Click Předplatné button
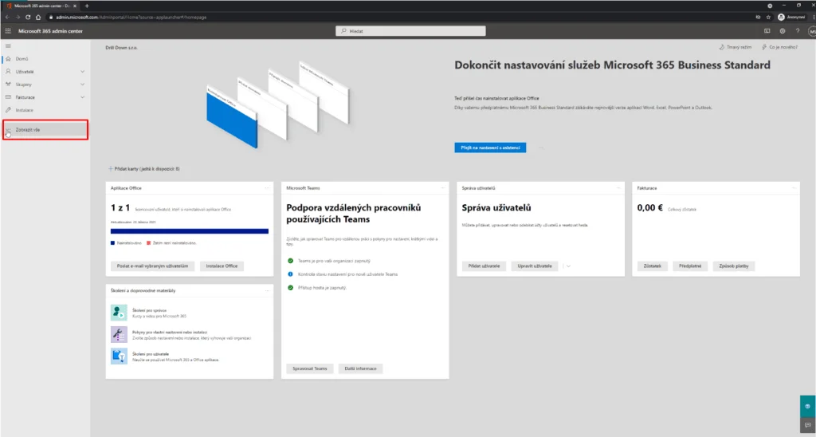The height and width of the screenshot is (437, 816). pos(690,266)
